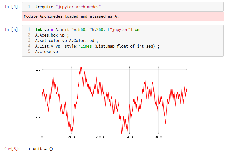Click the Out[5] output prompt
The image size is (226, 154).
12,149
